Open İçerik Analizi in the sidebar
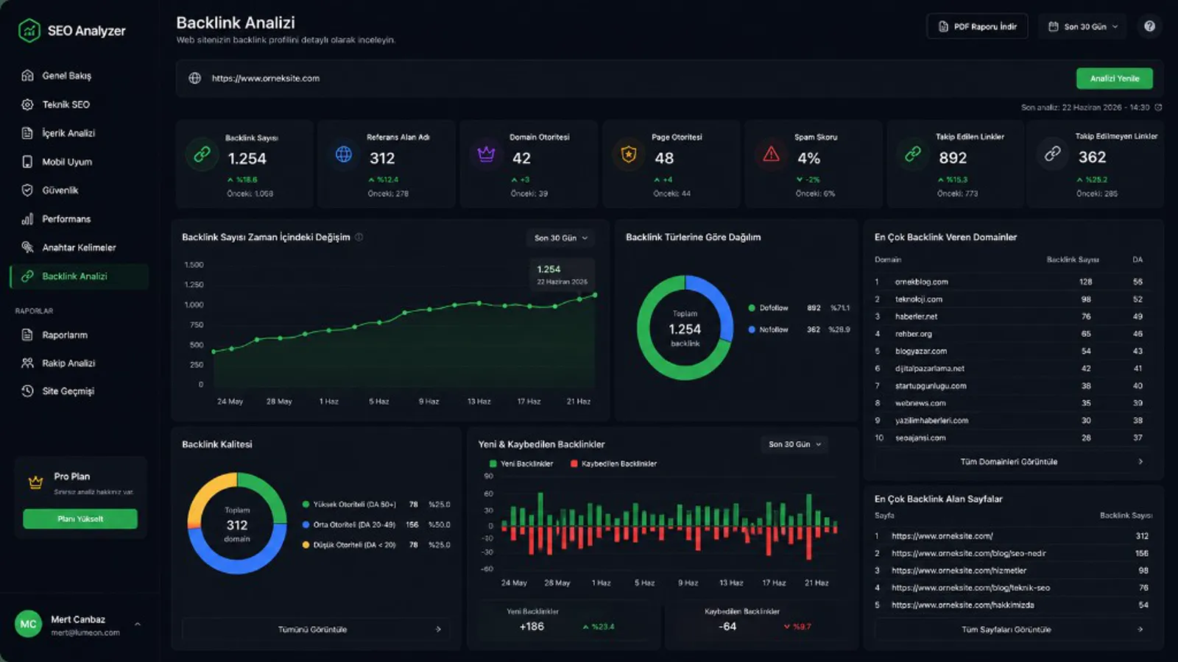The height and width of the screenshot is (662, 1178). (80, 133)
